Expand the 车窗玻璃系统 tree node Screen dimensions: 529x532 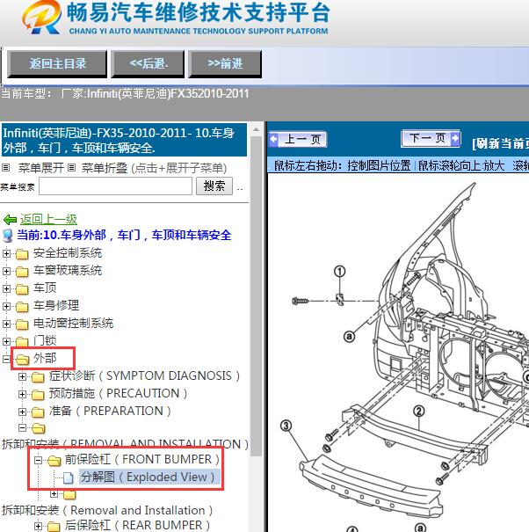[6, 271]
